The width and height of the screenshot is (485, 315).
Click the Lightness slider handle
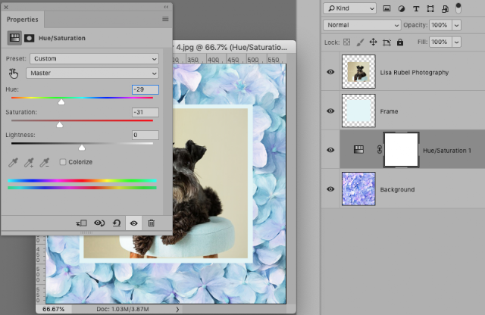82,148
